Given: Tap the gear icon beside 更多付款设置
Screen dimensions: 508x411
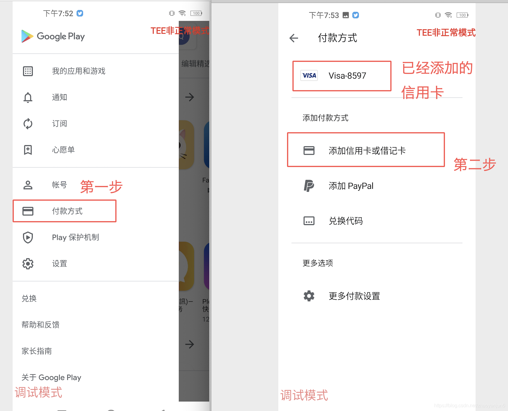Looking at the screenshot, I should click(x=309, y=296).
